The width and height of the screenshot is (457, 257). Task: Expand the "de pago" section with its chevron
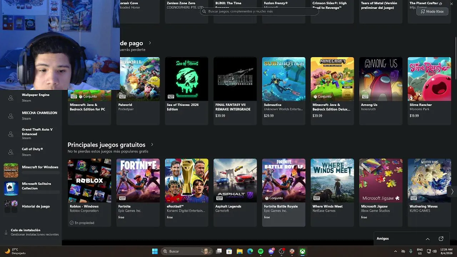150,43
